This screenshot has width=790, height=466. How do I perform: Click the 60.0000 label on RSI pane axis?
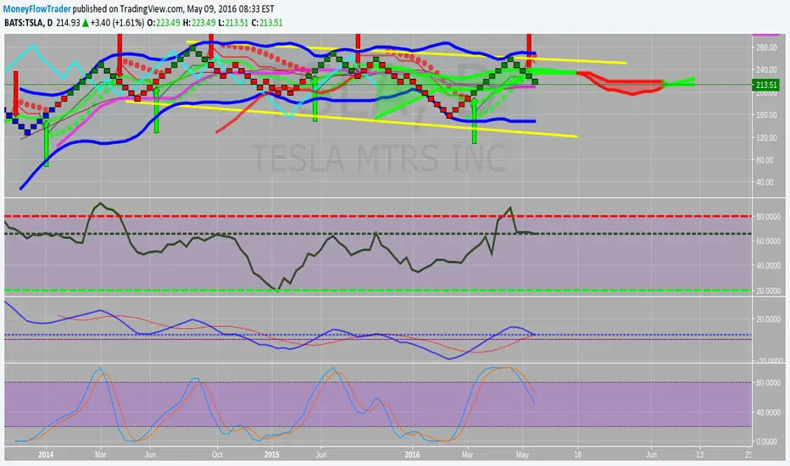pyautogui.click(x=768, y=241)
